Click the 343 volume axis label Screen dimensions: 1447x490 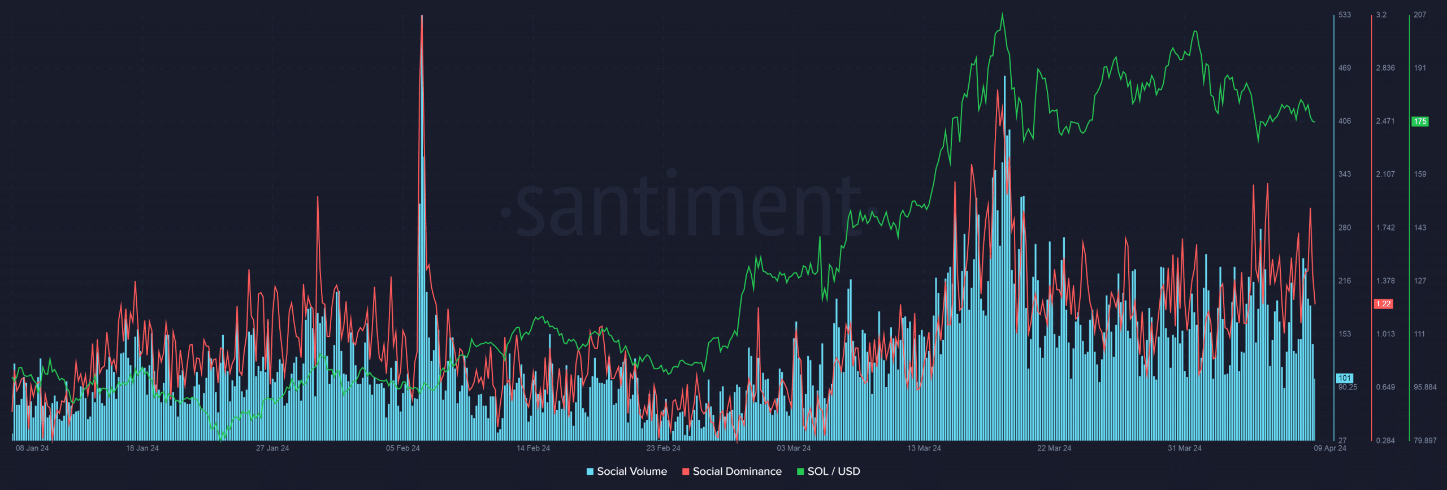click(x=1345, y=174)
